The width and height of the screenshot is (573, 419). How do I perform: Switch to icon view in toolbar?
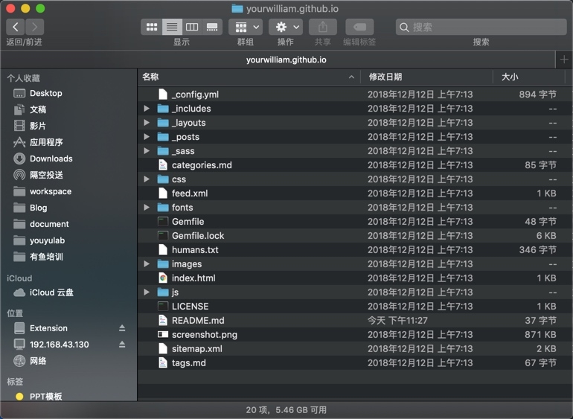click(x=152, y=27)
